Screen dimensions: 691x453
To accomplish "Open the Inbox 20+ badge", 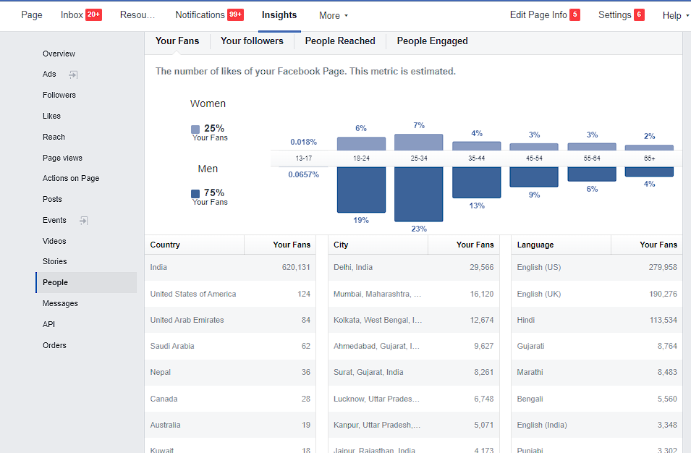I will (x=93, y=14).
